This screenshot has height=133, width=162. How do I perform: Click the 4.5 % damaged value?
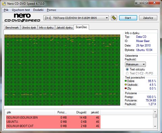click(153, 85)
